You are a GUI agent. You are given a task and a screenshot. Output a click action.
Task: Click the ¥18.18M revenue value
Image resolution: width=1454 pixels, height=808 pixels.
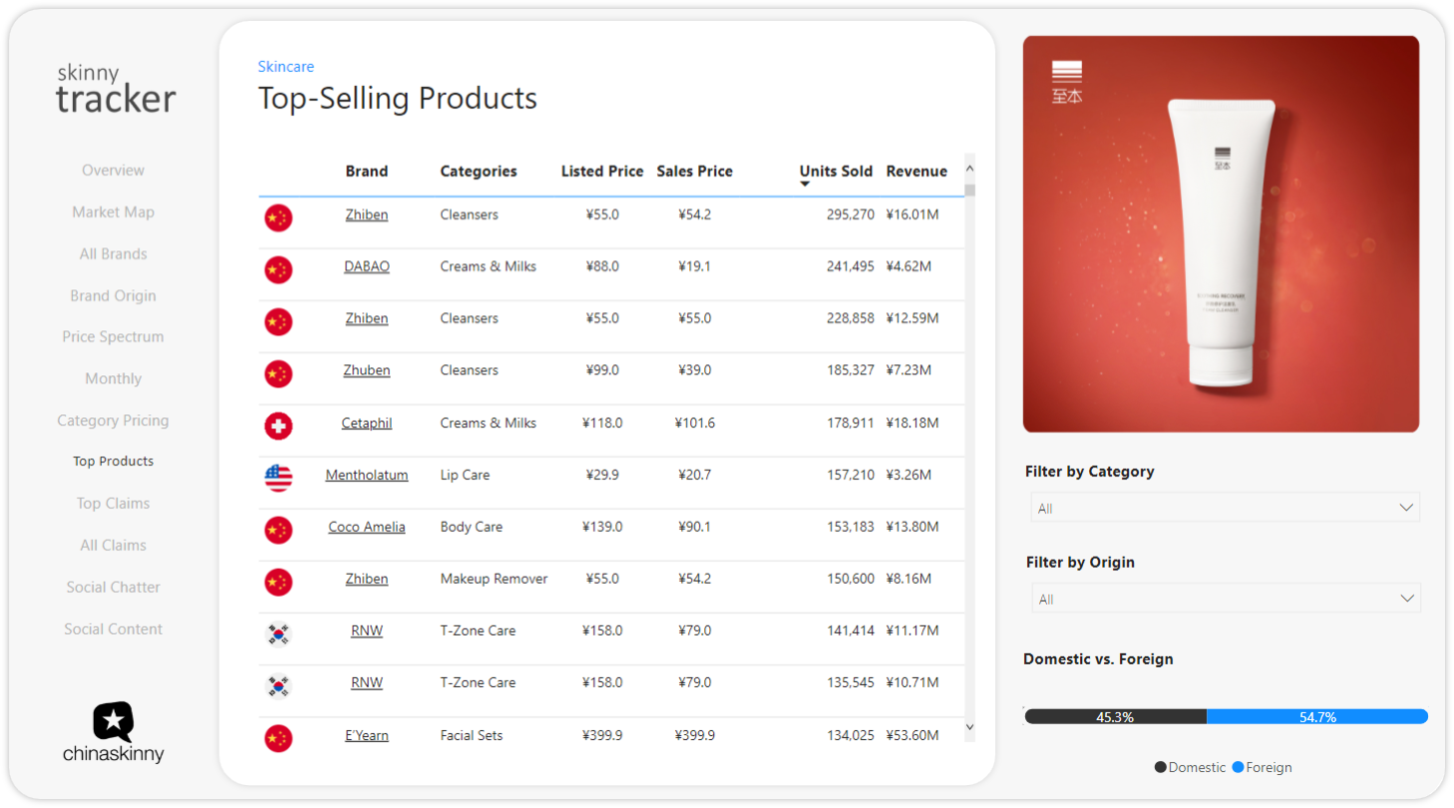(x=912, y=423)
